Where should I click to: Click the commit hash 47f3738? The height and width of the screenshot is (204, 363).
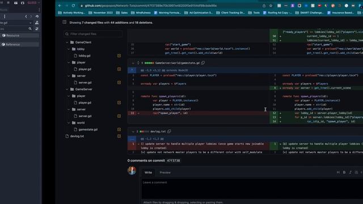coord(174,160)
